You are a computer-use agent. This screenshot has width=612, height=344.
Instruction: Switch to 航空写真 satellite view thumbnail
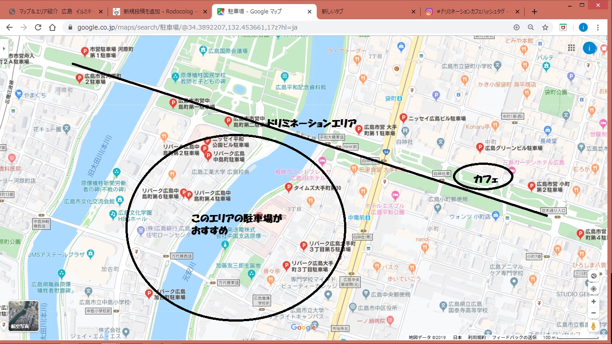click(23, 316)
